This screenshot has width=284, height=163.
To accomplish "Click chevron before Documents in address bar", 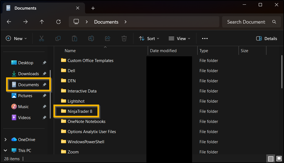I will coord(87,22).
